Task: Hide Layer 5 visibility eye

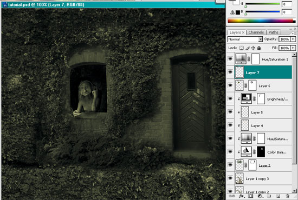Action: click(x=230, y=112)
